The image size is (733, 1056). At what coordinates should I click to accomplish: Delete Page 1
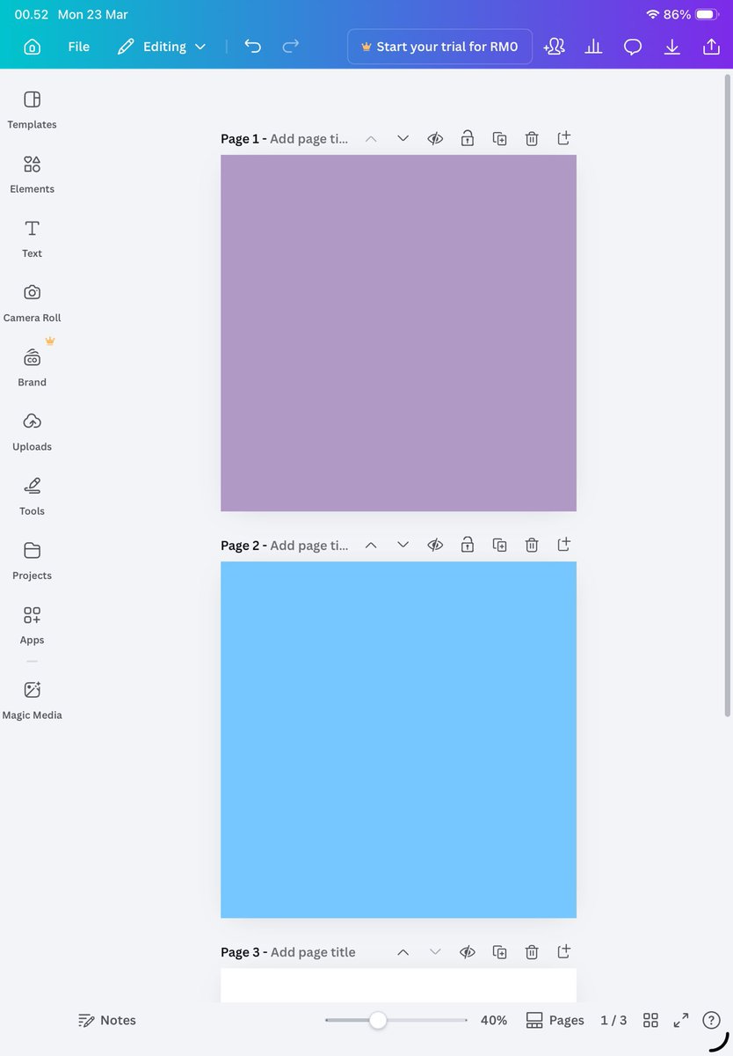(532, 138)
